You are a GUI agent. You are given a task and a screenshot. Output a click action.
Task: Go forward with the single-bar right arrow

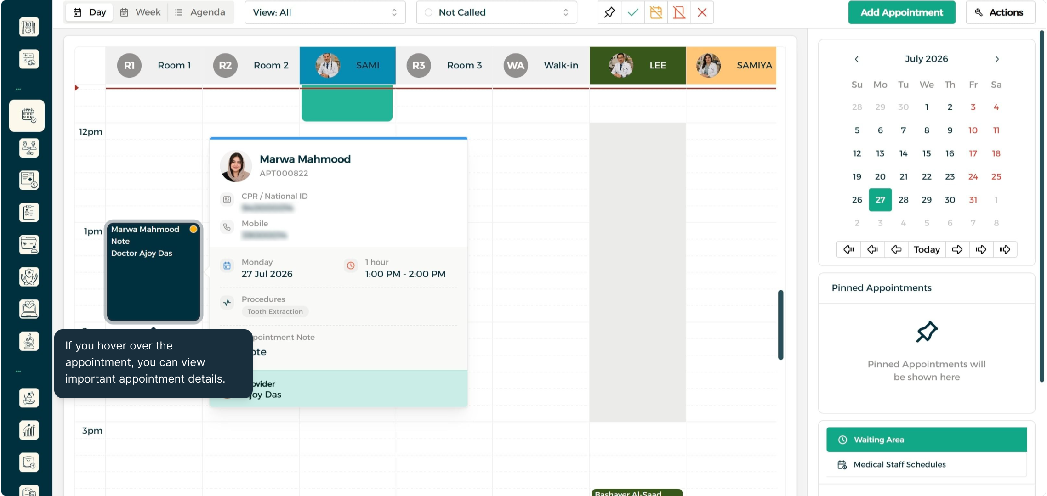[981, 249]
